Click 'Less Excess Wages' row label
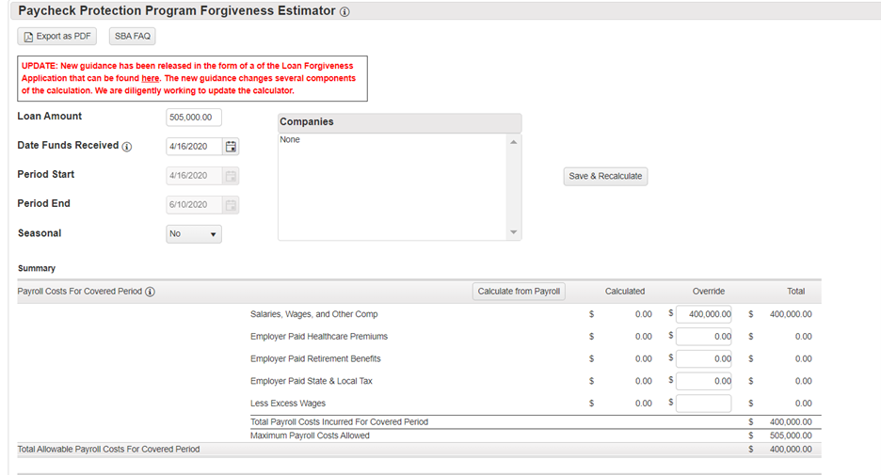This screenshot has height=475, width=881. tap(288, 404)
